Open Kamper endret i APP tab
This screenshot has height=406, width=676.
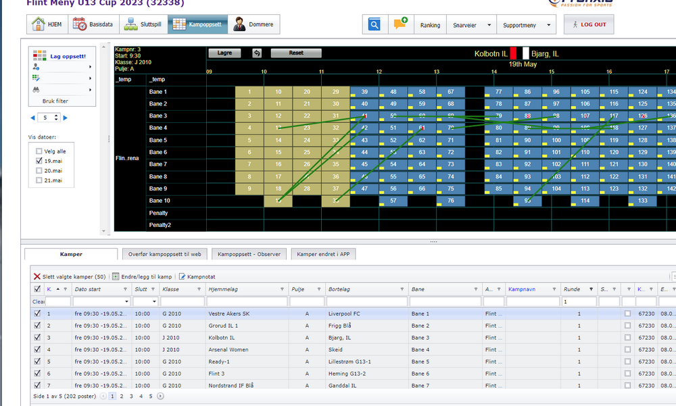(323, 254)
